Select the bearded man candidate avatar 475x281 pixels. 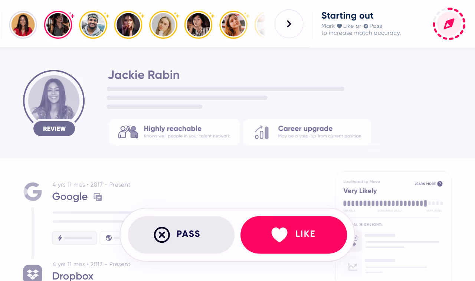(x=93, y=25)
